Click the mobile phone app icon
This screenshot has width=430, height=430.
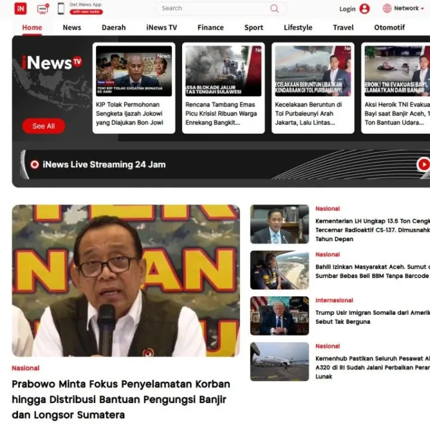tap(61, 8)
